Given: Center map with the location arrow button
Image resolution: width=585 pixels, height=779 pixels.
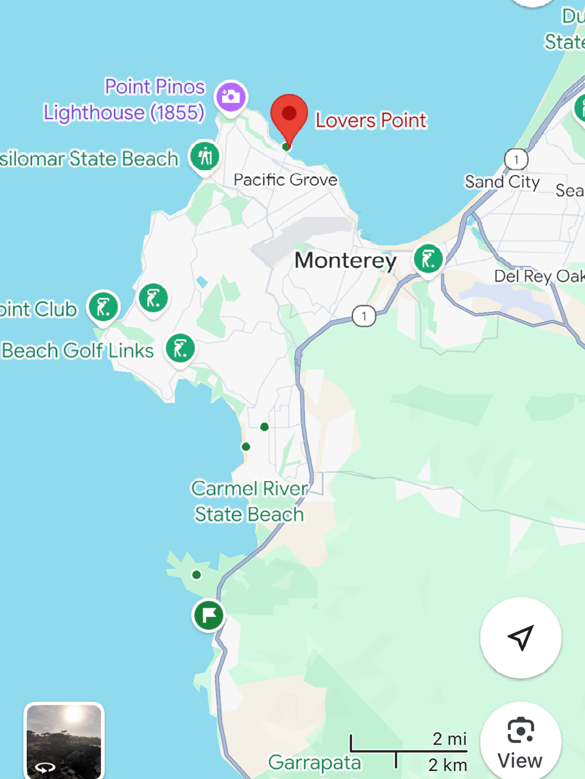Looking at the screenshot, I should (x=521, y=637).
